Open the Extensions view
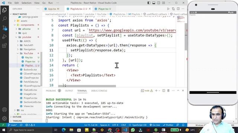The width and height of the screenshot is (238, 133). tap(4, 45)
